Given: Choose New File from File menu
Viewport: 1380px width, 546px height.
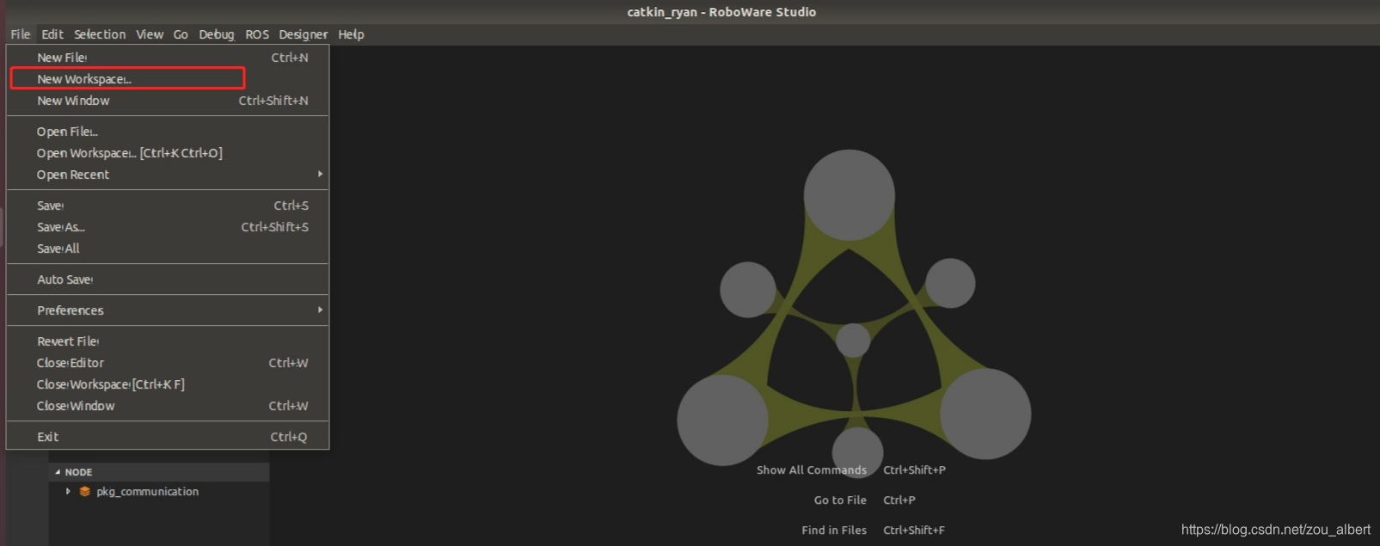Looking at the screenshot, I should (168, 58).
